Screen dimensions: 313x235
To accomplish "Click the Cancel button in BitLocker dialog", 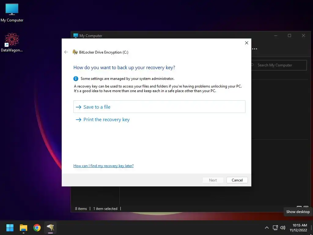I will point(237,180).
